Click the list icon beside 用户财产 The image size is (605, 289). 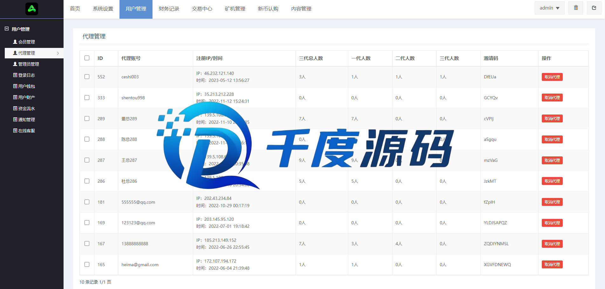(15, 97)
